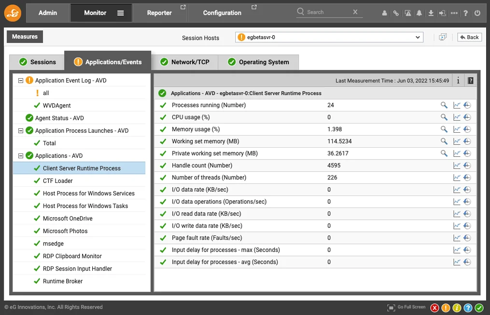This screenshot has width=490, height=315.
Task: Open the Configuration menu
Action: click(222, 13)
